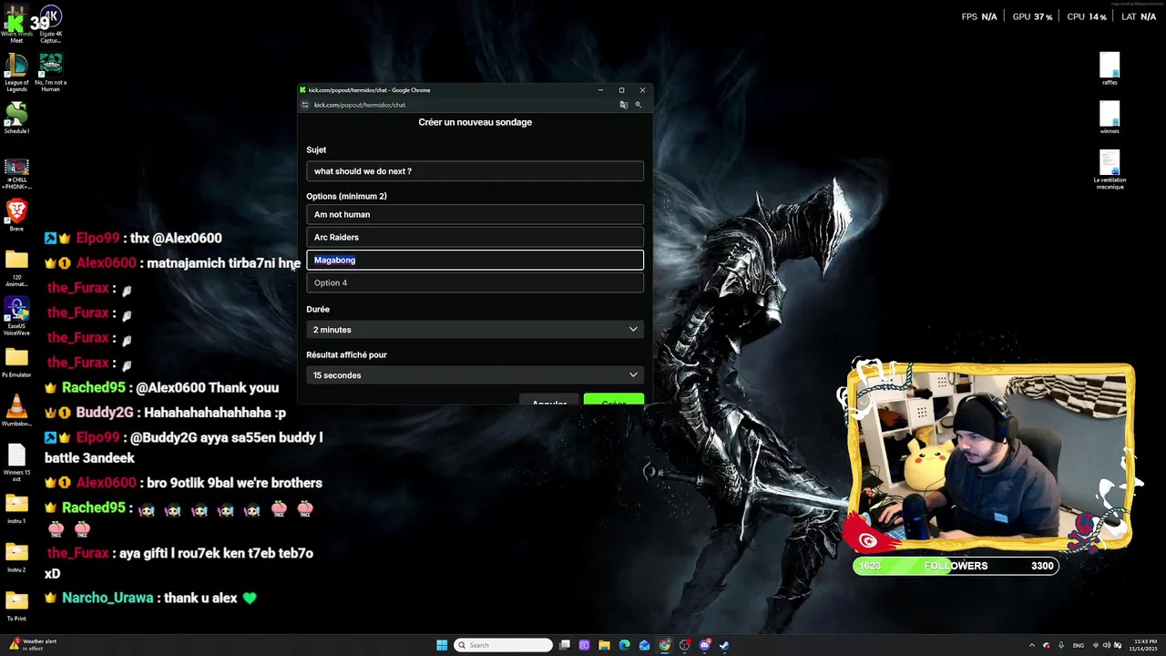This screenshot has width=1166, height=656.
Task: Open Steam from the taskbar
Action: 724,645
